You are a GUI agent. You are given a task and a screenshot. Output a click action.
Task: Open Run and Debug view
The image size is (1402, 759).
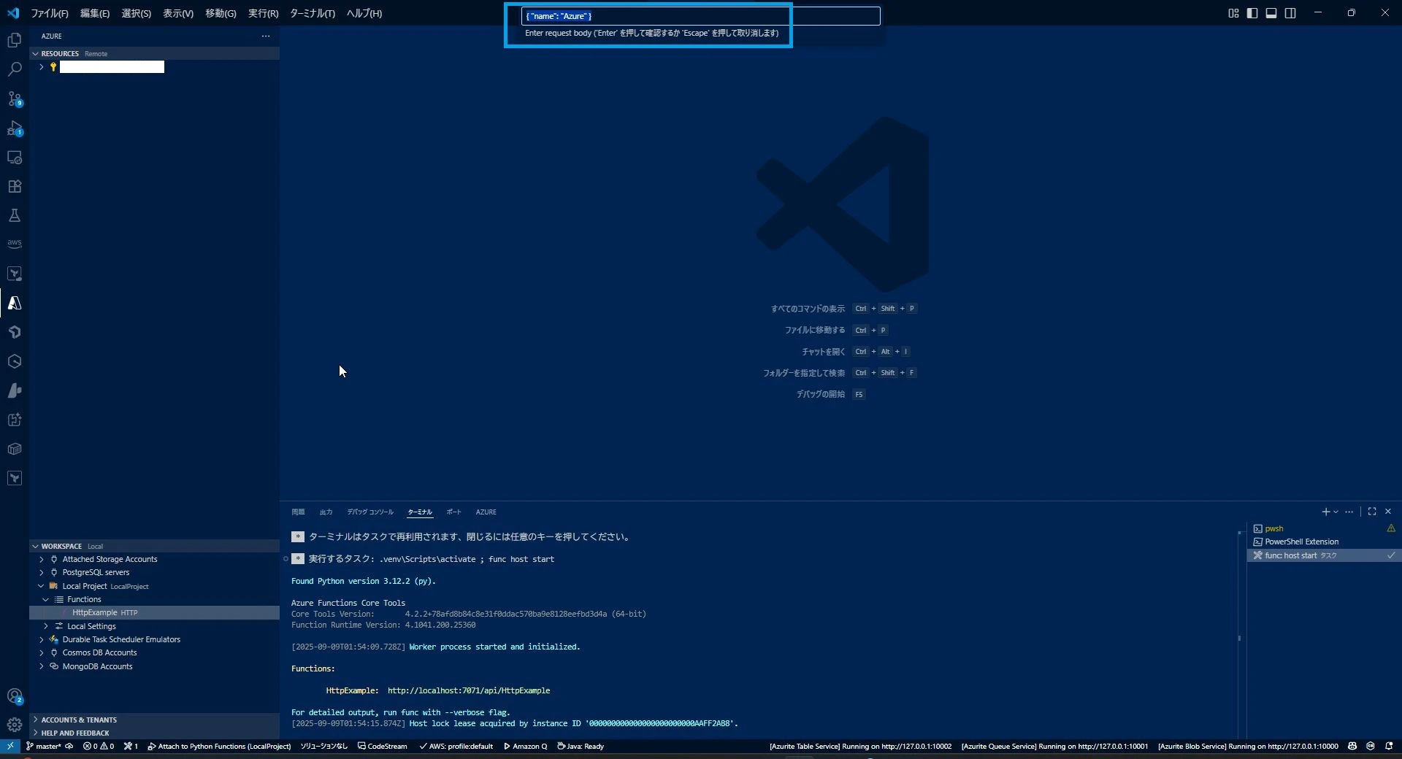tap(15, 128)
